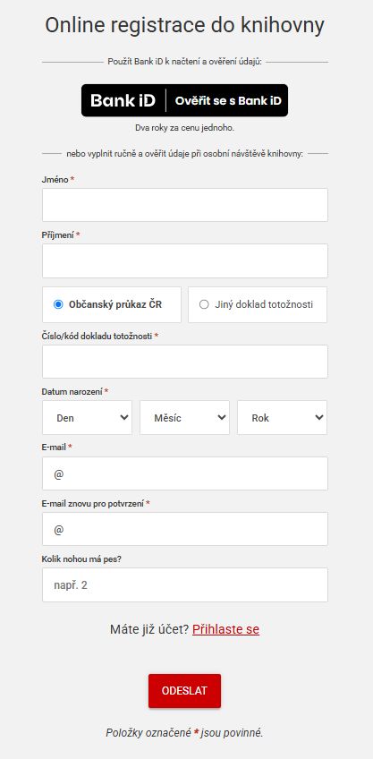Open the Den day dropdown
373x759 pixels.
87,418
